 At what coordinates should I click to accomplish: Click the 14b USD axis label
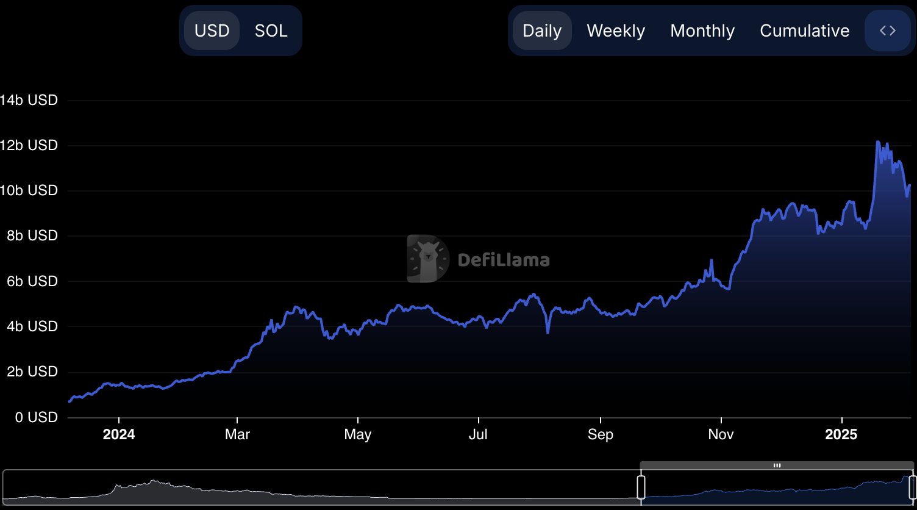pos(29,100)
